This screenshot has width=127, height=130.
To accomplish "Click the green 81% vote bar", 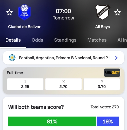I will [x=52, y=121].
